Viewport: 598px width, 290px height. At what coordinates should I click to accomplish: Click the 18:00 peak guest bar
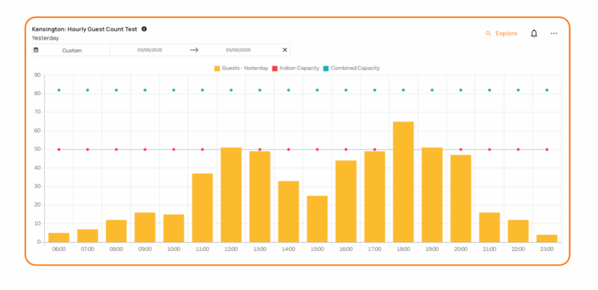(x=403, y=181)
